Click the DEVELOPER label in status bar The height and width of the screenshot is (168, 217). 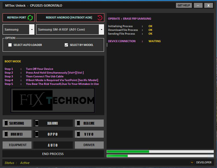(x=204, y=163)
